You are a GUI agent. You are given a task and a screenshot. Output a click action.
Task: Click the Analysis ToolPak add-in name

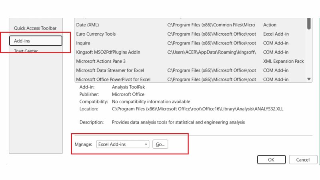128,87
